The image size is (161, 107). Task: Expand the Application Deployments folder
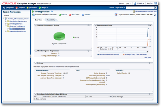click(x=6, y=21)
